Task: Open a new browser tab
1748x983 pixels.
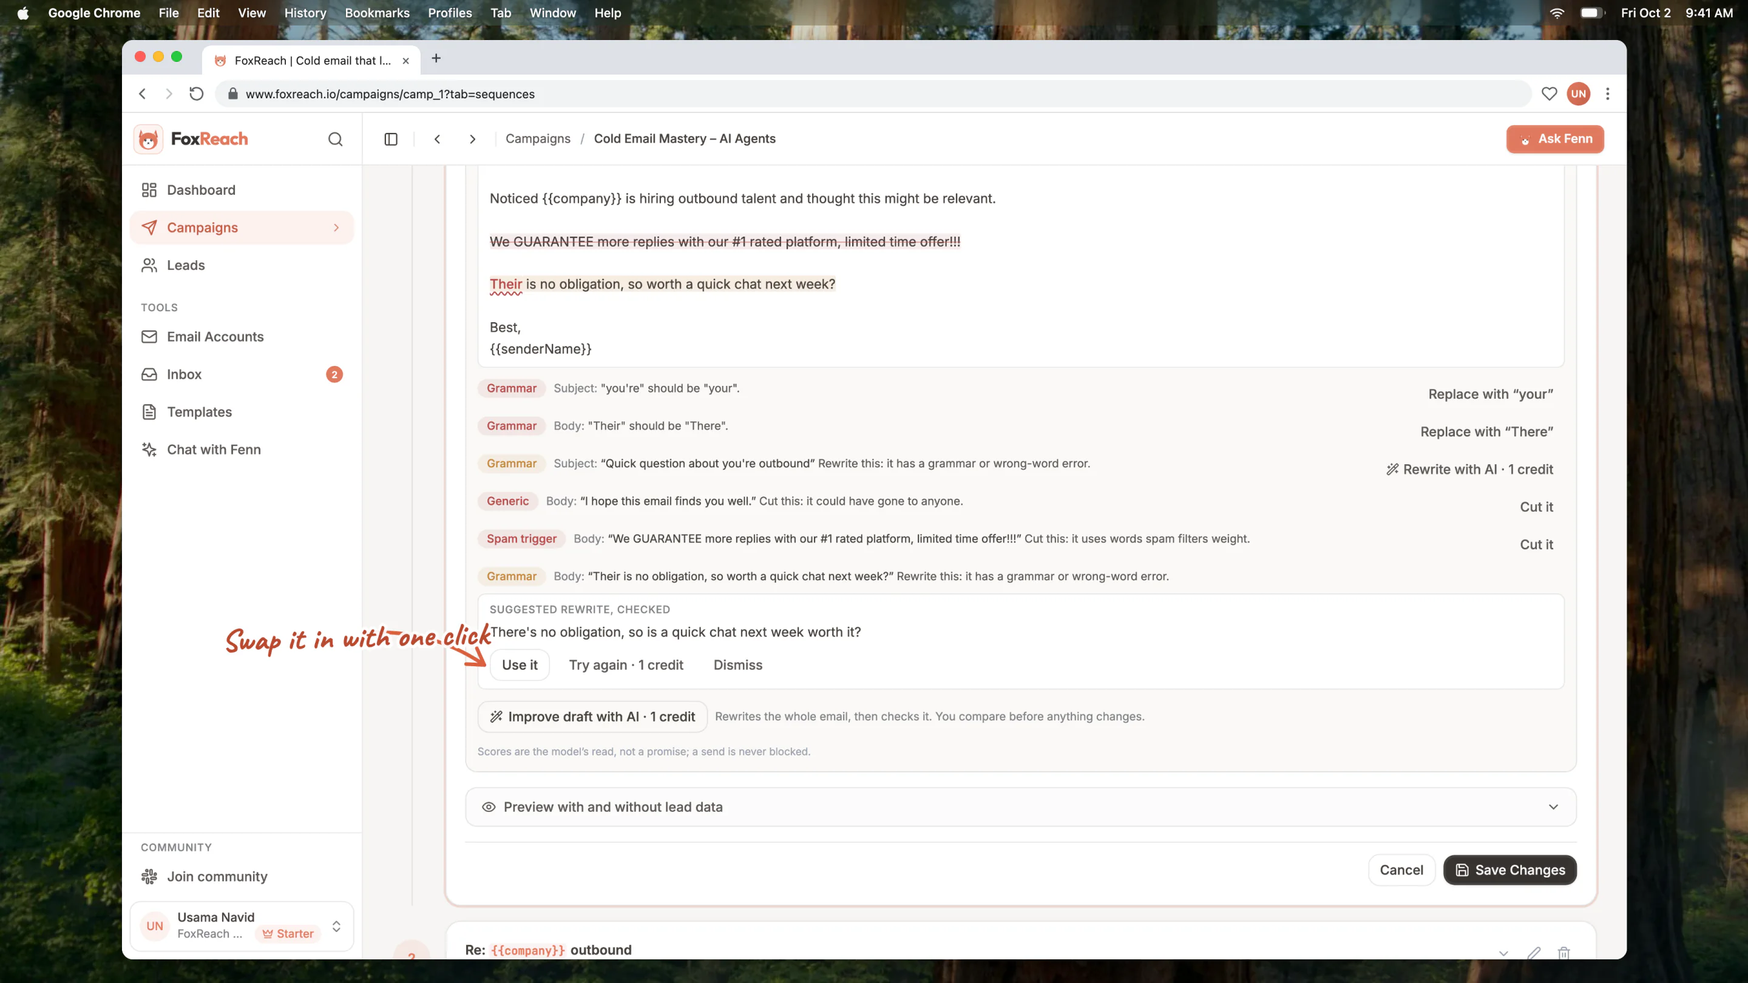Action: pos(436,58)
